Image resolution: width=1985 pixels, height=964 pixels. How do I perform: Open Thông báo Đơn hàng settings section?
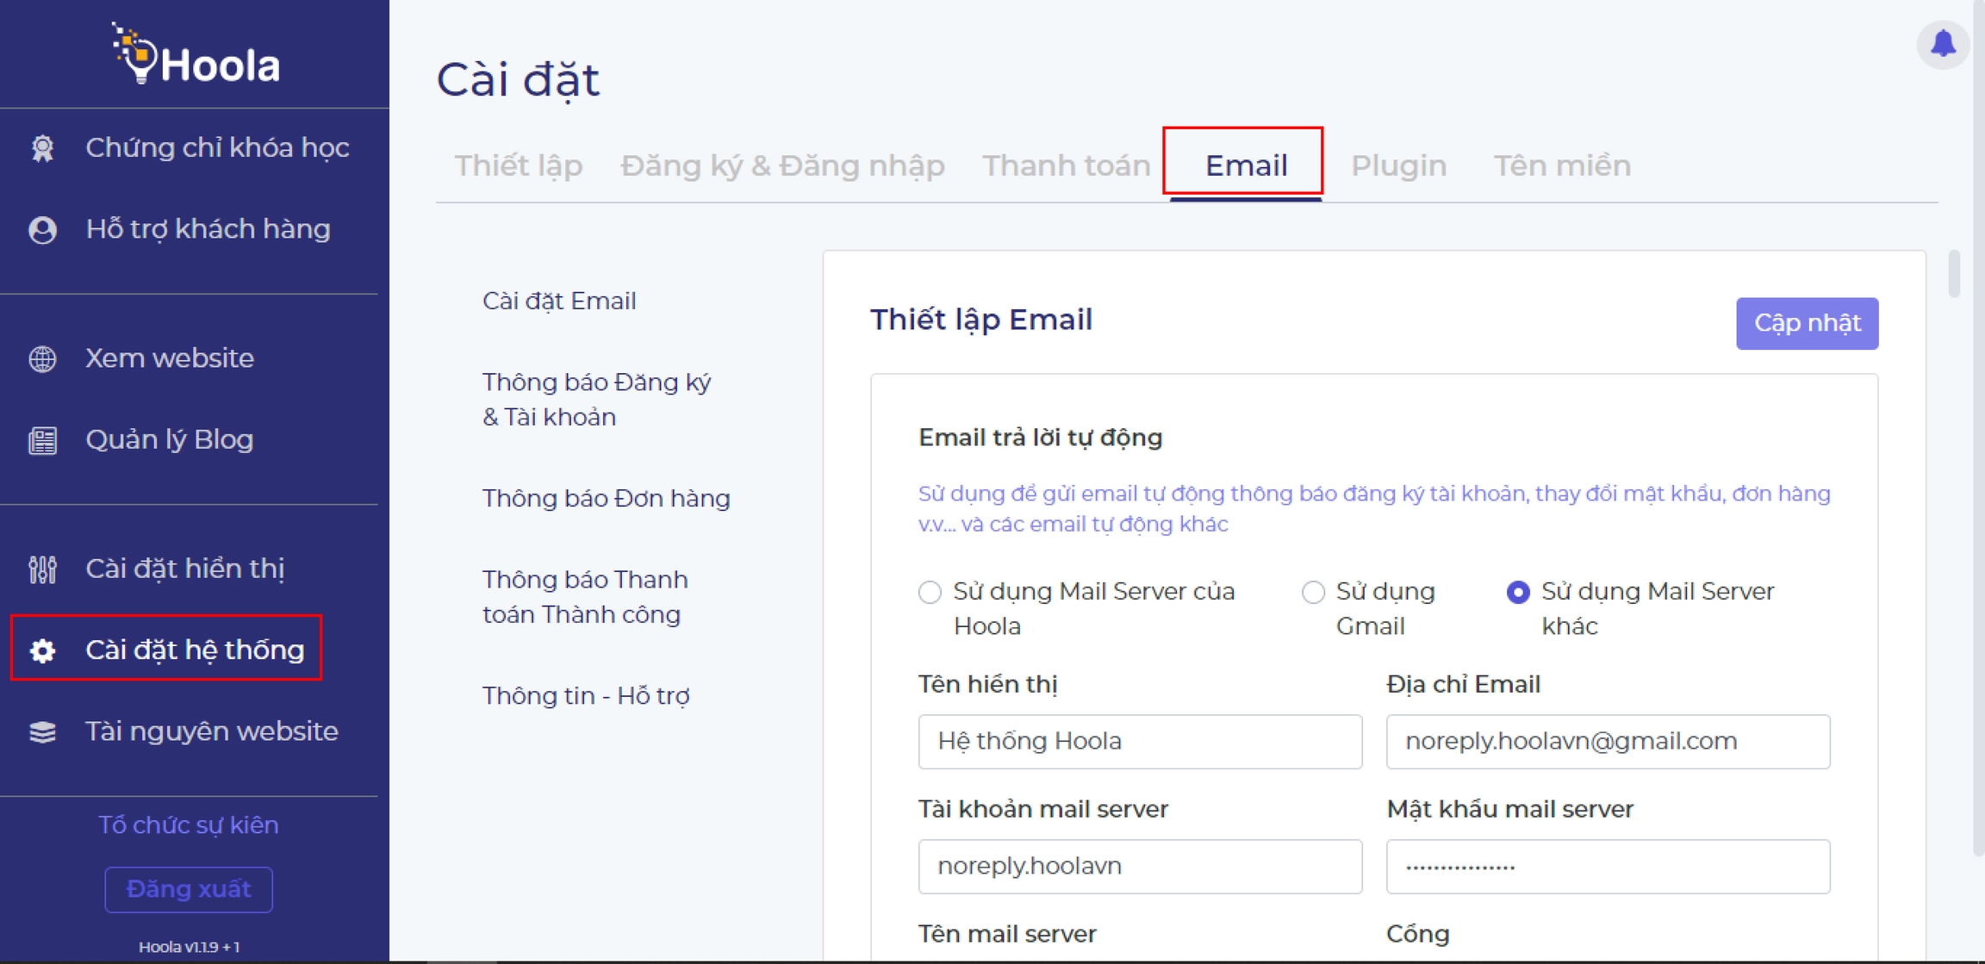(606, 499)
